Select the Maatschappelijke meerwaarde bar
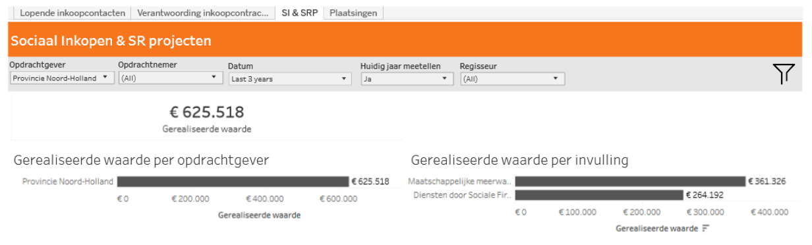The image size is (812, 245). [630, 181]
